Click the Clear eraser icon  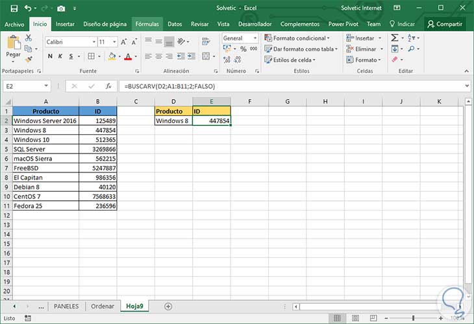[x=395, y=60]
